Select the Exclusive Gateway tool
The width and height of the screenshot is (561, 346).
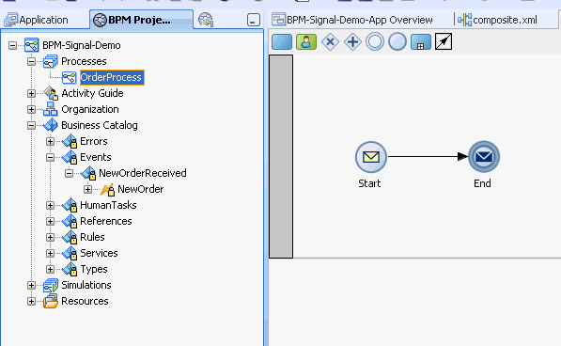pos(330,42)
